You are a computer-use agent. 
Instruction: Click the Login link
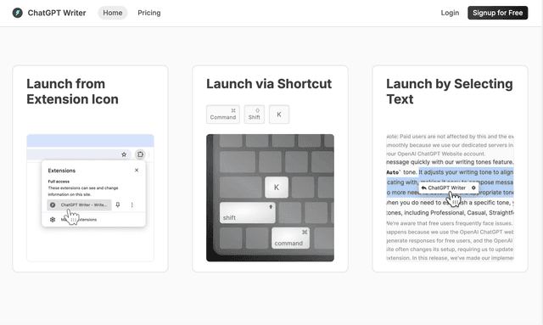click(x=450, y=13)
